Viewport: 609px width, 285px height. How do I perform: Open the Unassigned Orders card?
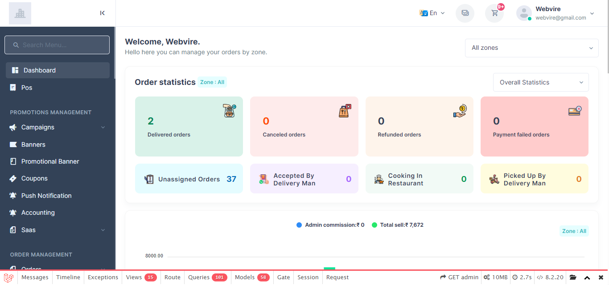pos(189,179)
